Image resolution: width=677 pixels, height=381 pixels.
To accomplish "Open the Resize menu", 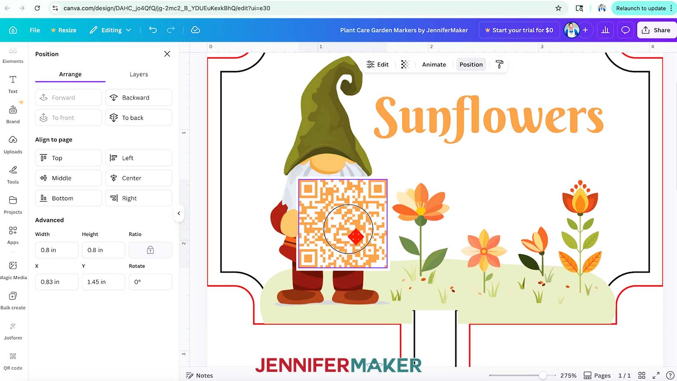I will 63,30.
